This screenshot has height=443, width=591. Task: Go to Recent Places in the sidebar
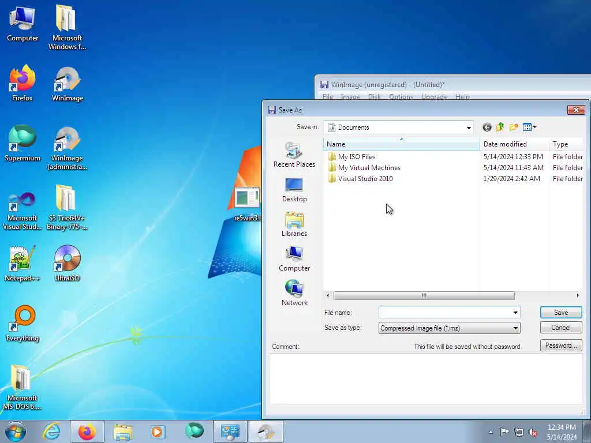click(x=294, y=155)
